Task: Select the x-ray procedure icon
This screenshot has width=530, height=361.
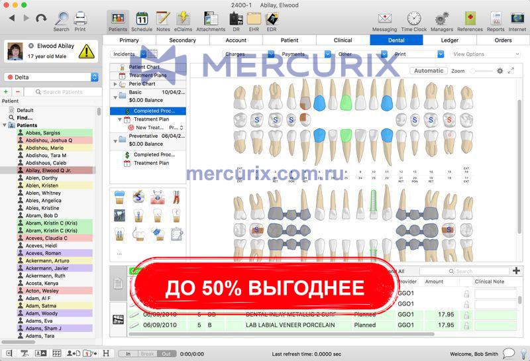Action: point(120,215)
